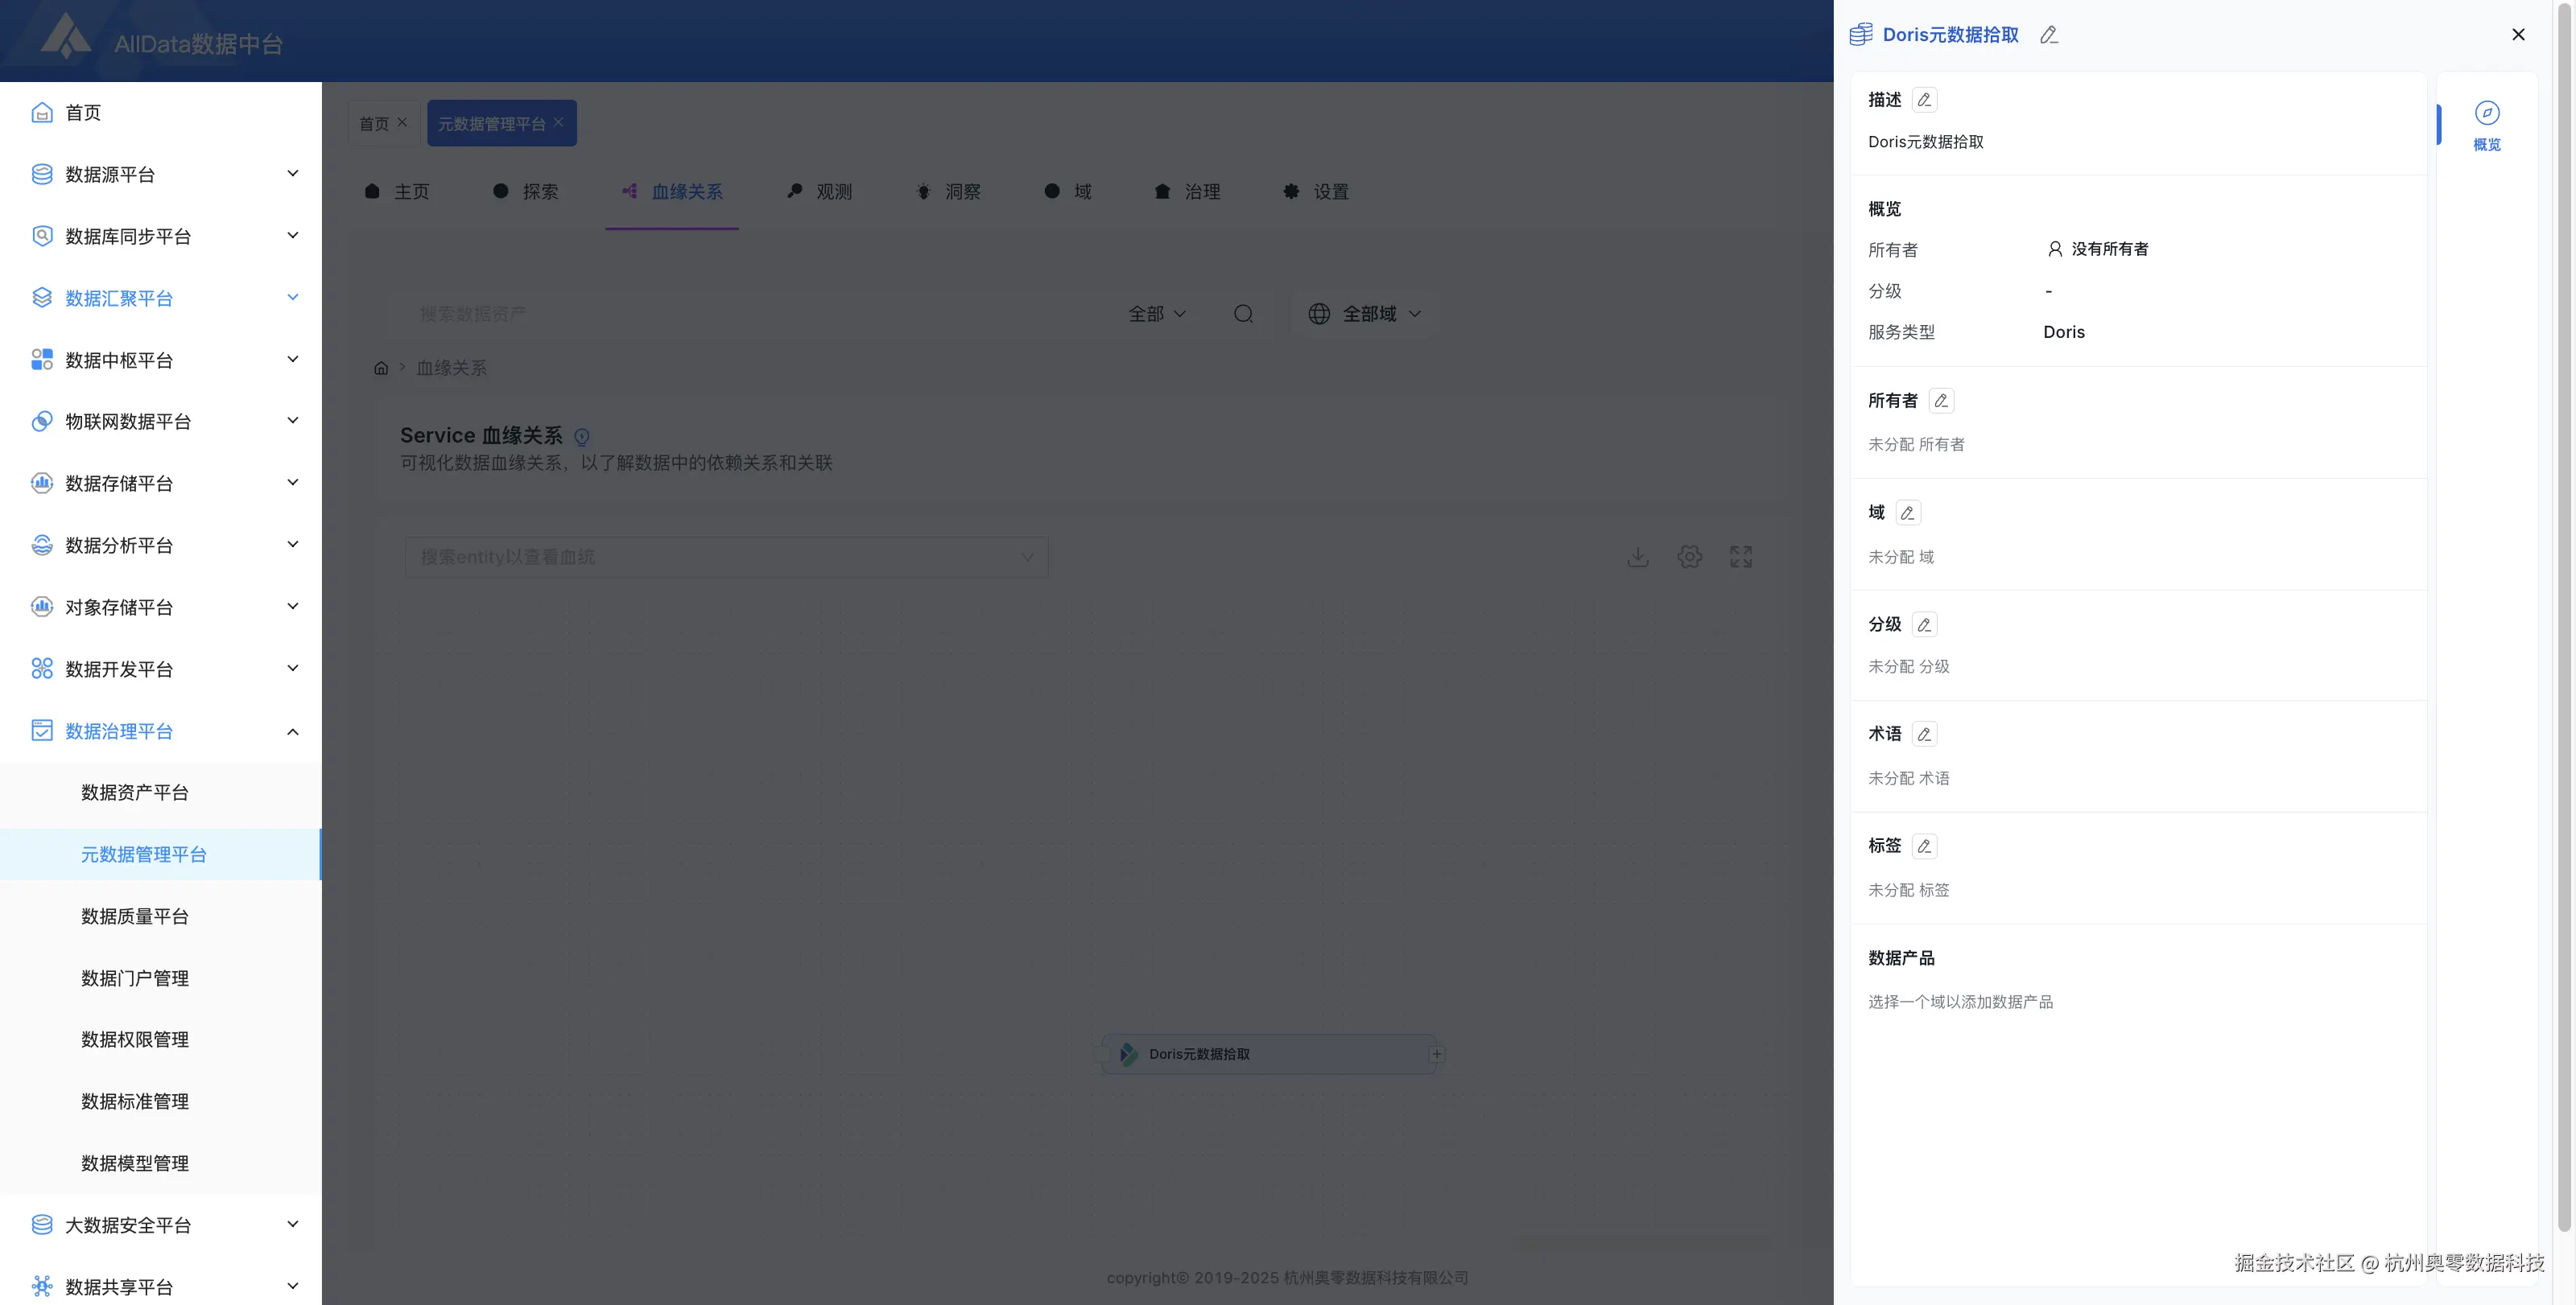
Task: Edit 分级 using its pencil icon
Action: pyautogui.click(x=1924, y=624)
